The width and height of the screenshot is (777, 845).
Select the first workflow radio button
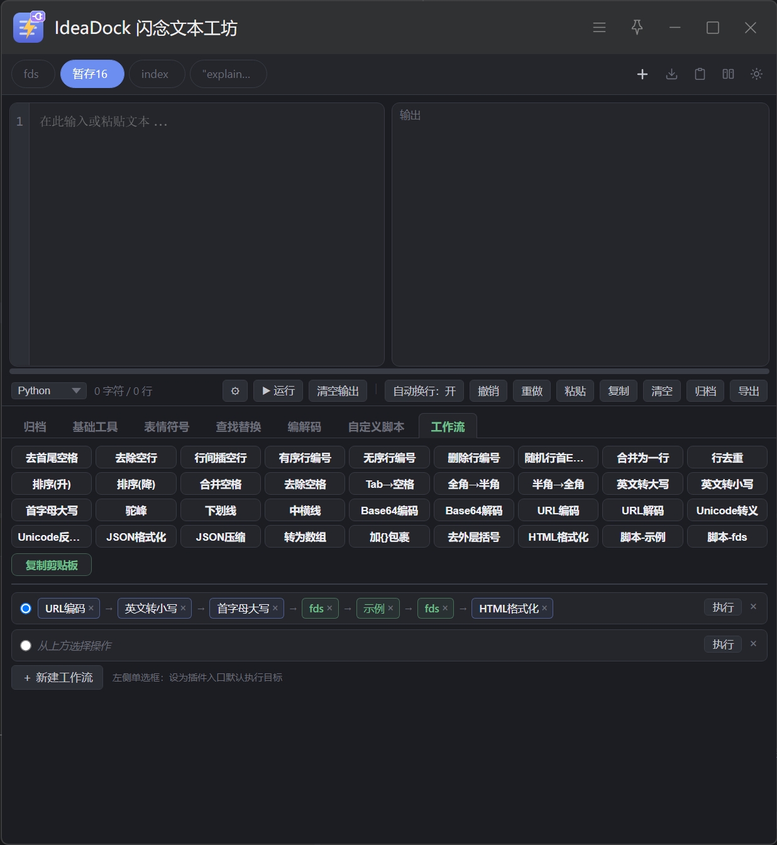tap(26, 608)
